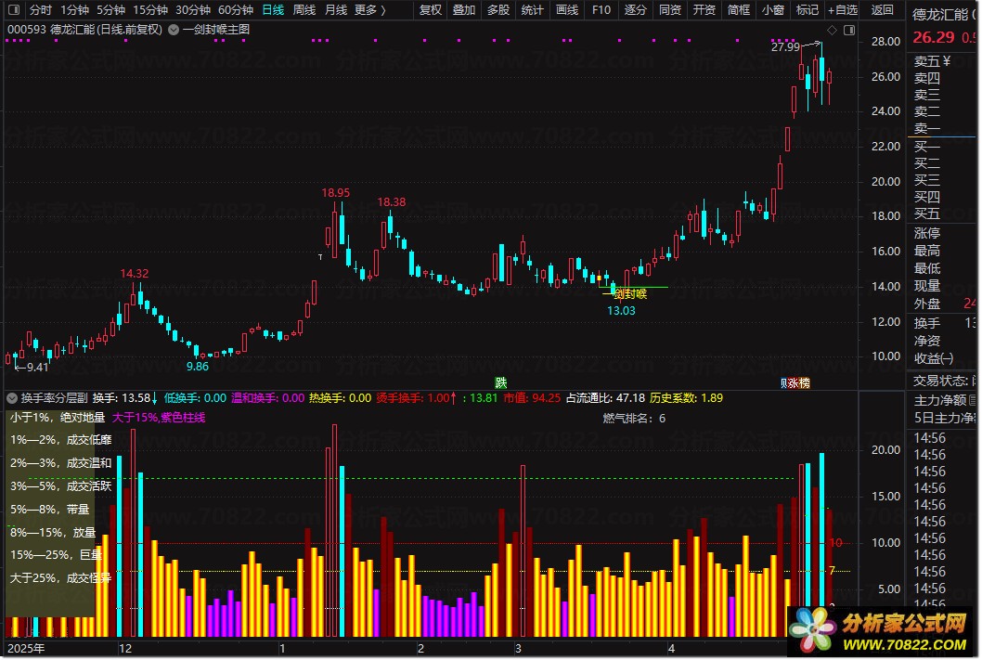
Task: Click the red 涨榜 badge icon
Action: coord(798,382)
